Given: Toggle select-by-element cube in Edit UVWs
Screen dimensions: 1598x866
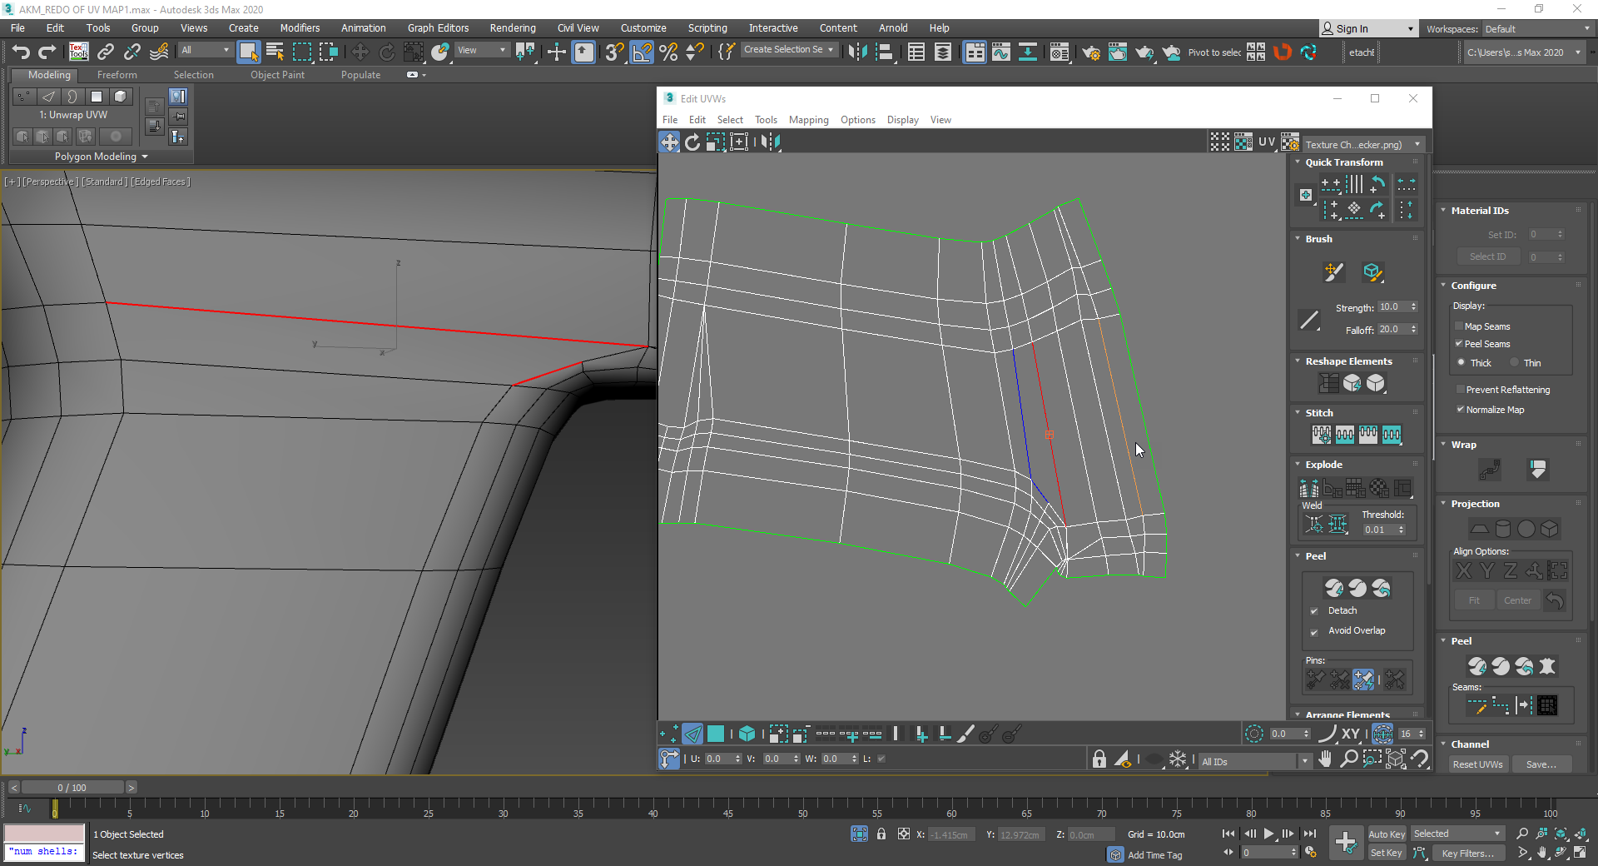Looking at the screenshot, I should click(747, 734).
